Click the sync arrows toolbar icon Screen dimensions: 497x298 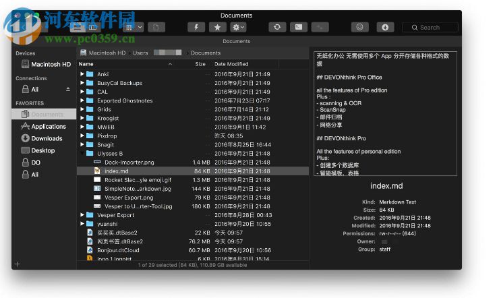(x=277, y=27)
